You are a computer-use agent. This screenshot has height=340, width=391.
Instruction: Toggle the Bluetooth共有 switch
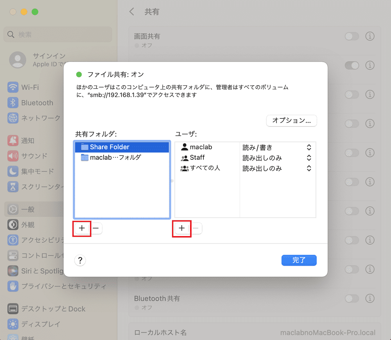[352, 298]
